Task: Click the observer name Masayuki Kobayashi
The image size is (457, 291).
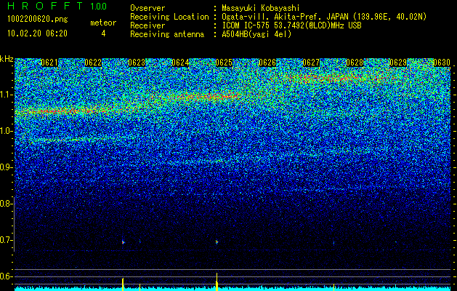Action: tap(261, 8)
